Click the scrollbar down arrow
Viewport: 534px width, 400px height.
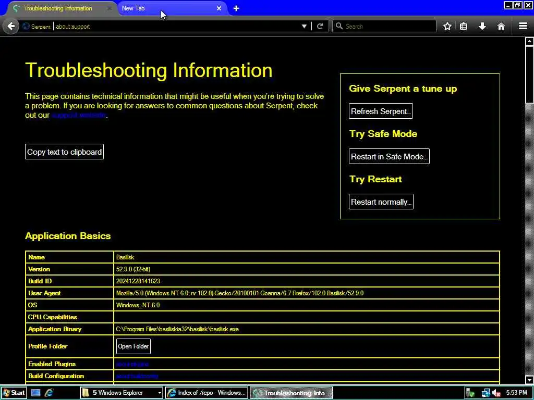pos(529,380)
